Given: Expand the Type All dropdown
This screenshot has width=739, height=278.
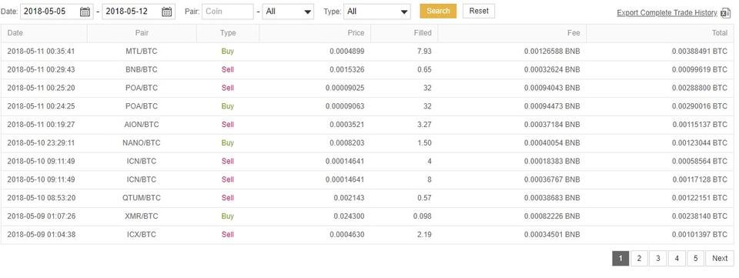Looking at the screenshot, I should (x=377, y=12).
